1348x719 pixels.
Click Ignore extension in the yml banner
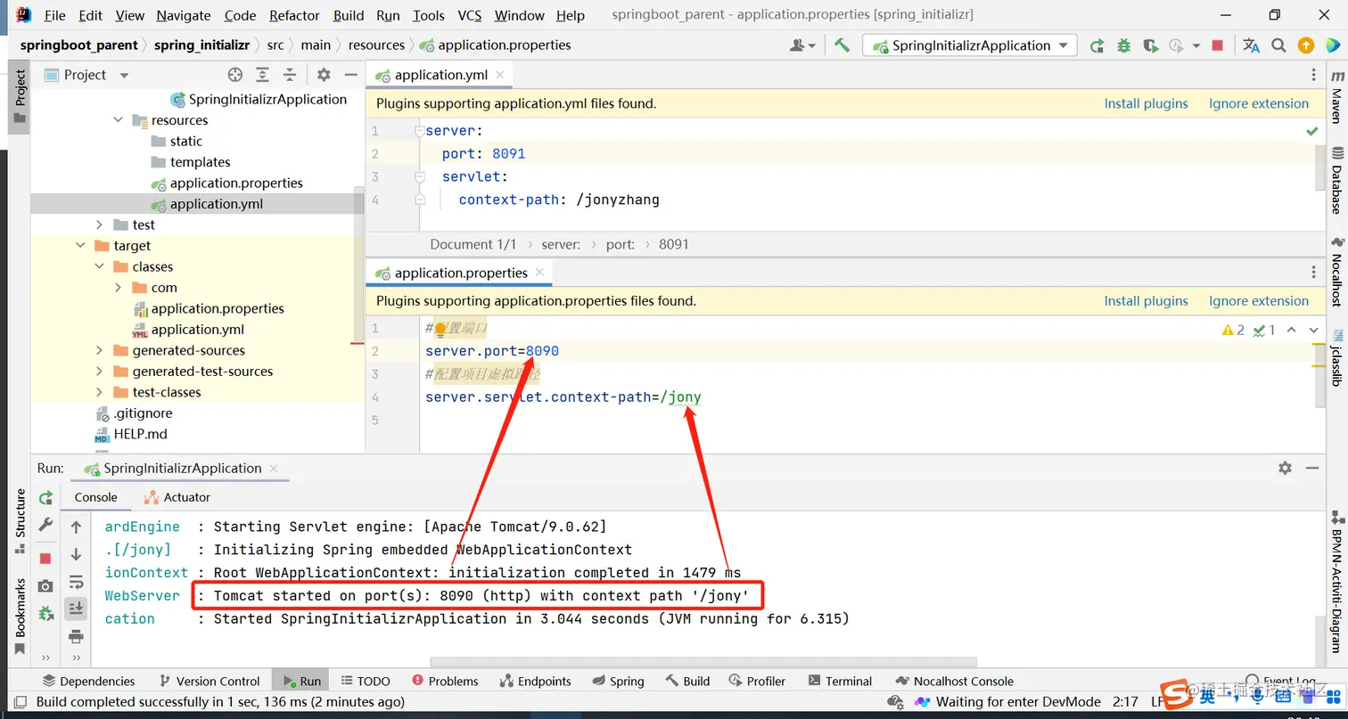(1259, 103)
